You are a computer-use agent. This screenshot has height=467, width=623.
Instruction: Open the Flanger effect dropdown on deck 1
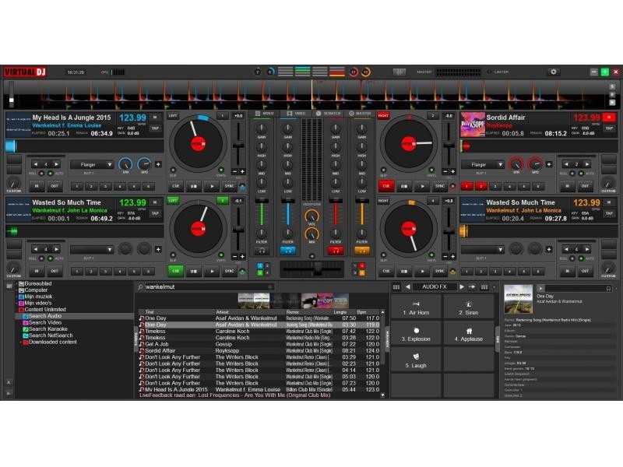tap(92, 164)
